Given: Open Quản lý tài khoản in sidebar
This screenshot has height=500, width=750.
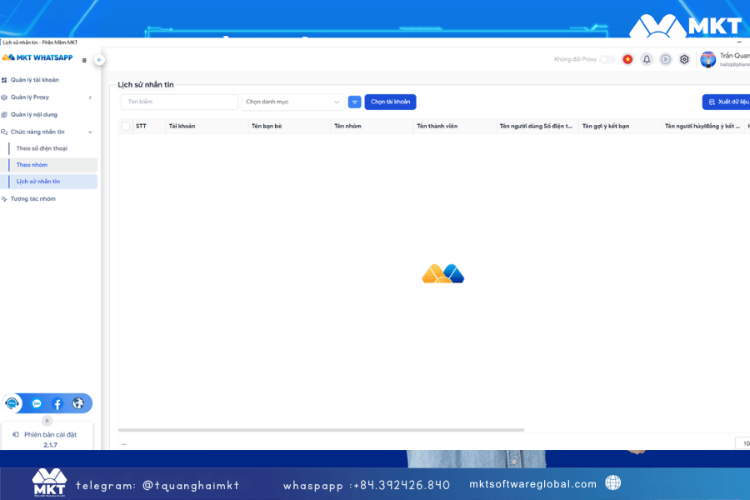Looking at the screenshot, I should pyautogui.click(x=34, y=80).
